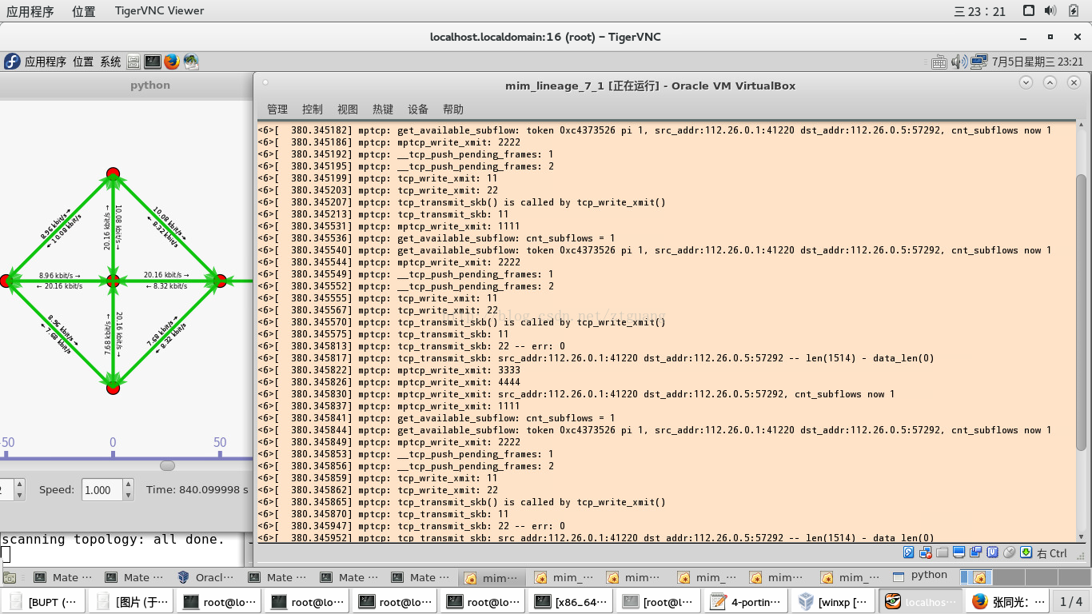Image resolution: width=1092 pixels, height=614 pixels.
Task: Click the zoom slider handle under topology
Action: tap(167, 465)
